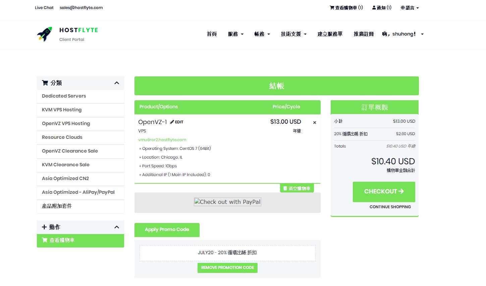Select 產品附加套件 category
Image resolution: width=486 pixels, height=286 pixels.
point(80,206)
